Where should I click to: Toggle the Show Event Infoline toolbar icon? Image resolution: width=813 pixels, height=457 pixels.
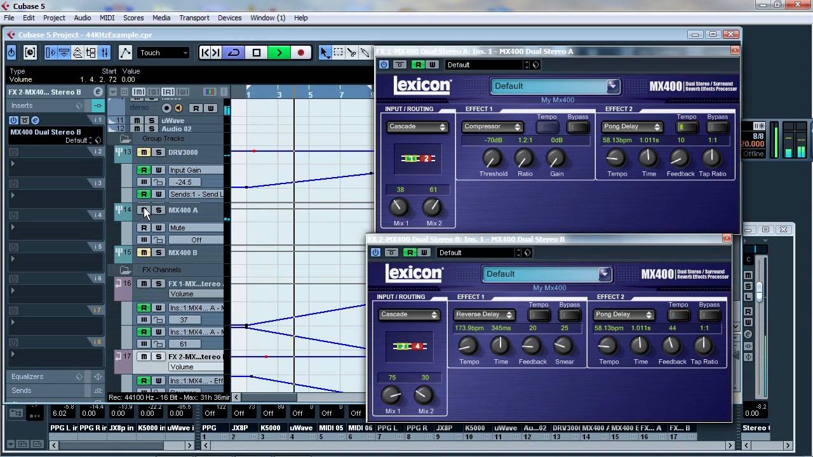click(x=64, y=53)
